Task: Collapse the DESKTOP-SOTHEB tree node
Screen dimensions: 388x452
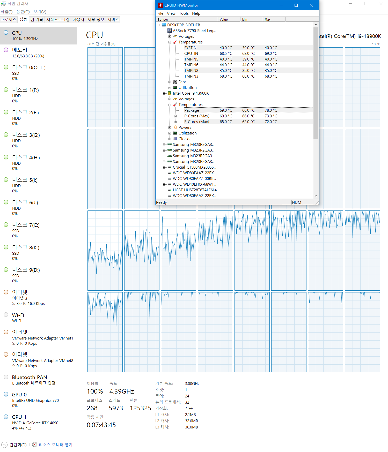Action: [158, 25]
